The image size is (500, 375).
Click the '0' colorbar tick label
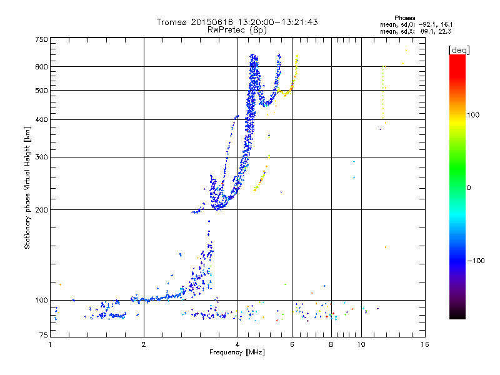pos(469,188)
